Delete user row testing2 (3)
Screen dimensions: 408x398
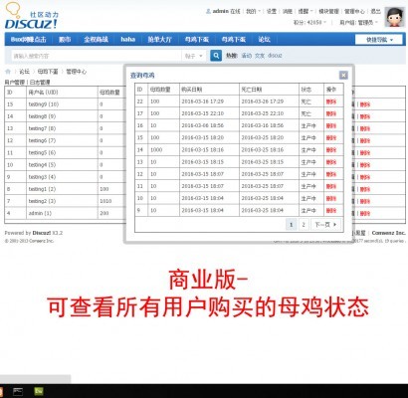coord(365,201)
